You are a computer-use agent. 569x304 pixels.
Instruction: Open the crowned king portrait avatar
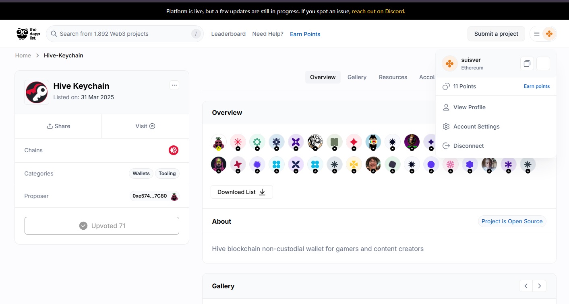(412, 142)
